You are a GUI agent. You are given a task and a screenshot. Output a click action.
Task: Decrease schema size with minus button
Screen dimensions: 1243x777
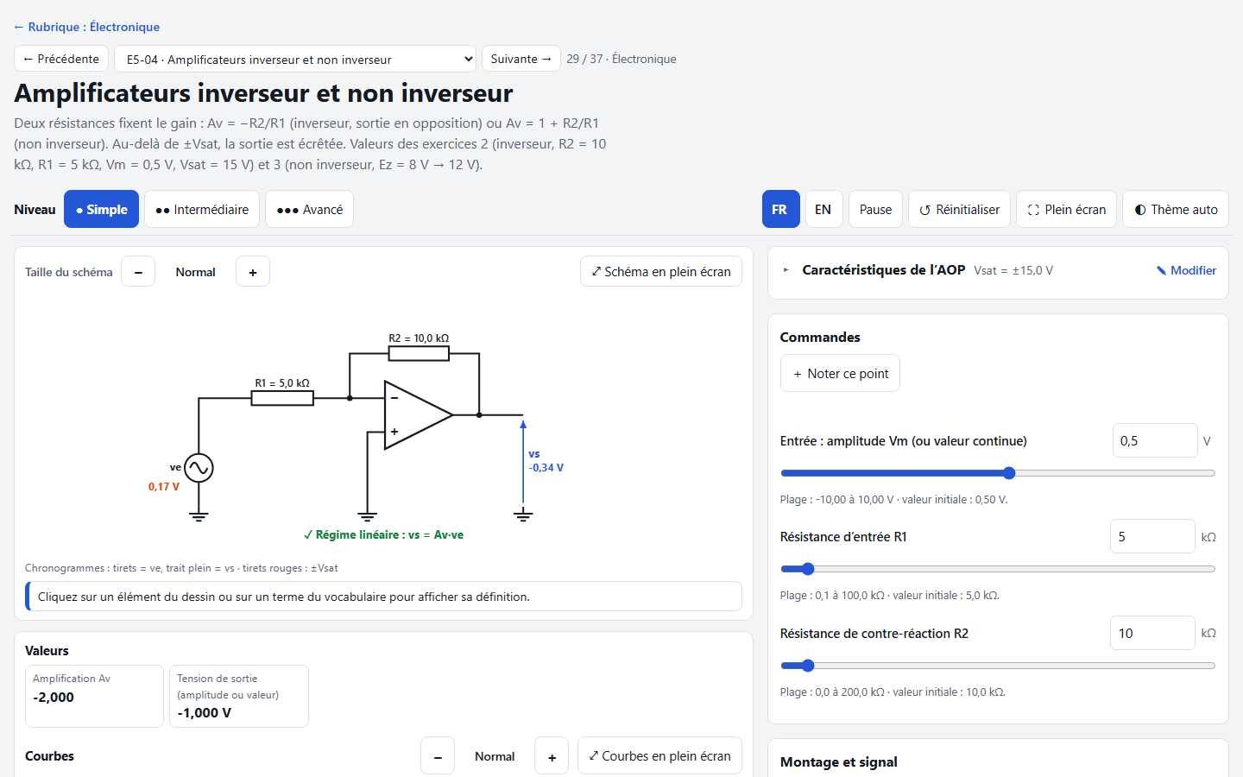pos(138,271)
